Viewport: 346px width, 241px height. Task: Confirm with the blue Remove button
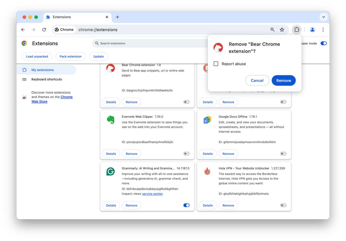(x=284, y=81)
